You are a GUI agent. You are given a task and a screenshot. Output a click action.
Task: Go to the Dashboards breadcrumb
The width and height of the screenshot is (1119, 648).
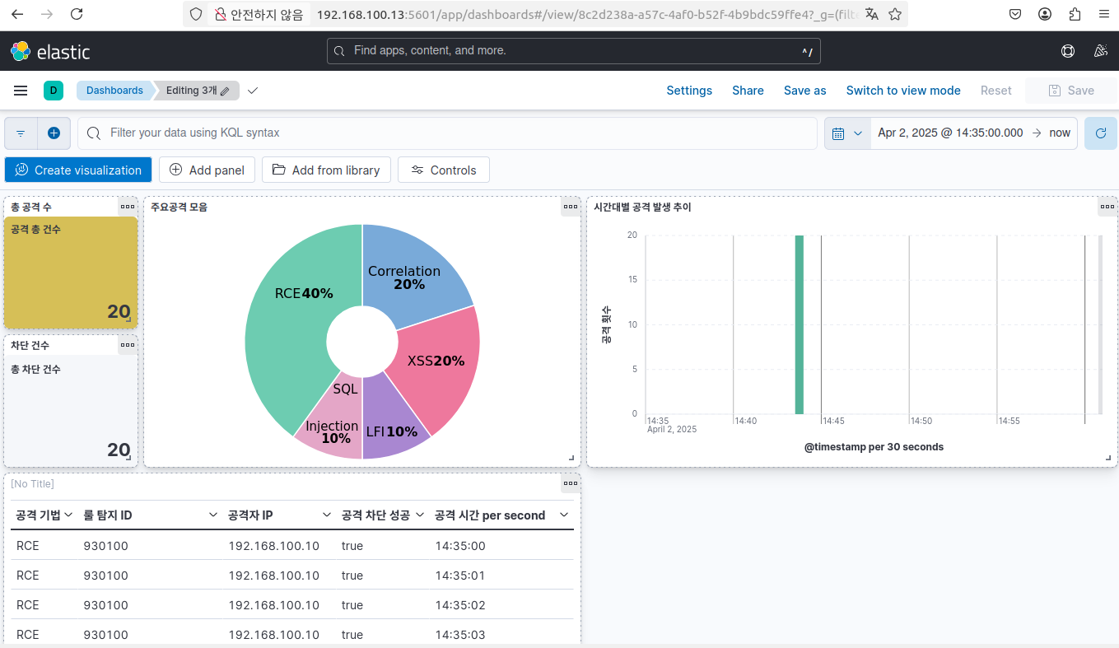click(114, 91)
